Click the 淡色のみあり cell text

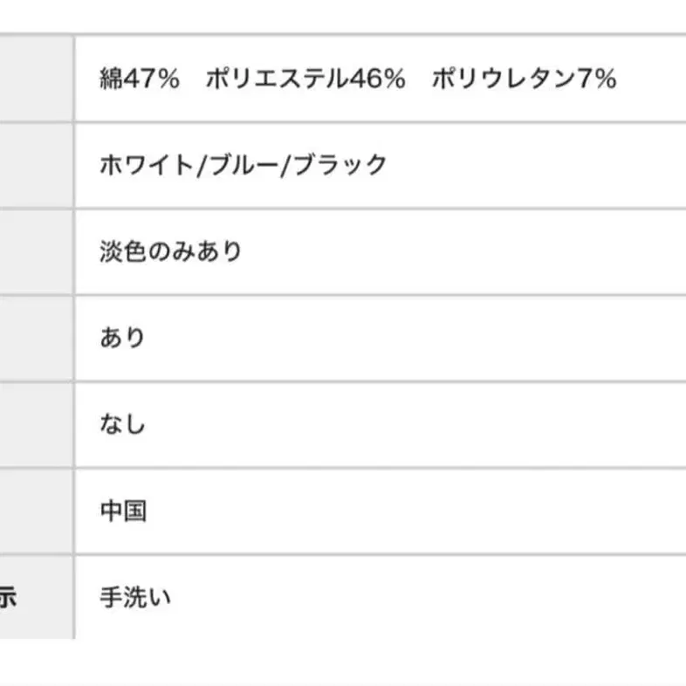point(170,251)
